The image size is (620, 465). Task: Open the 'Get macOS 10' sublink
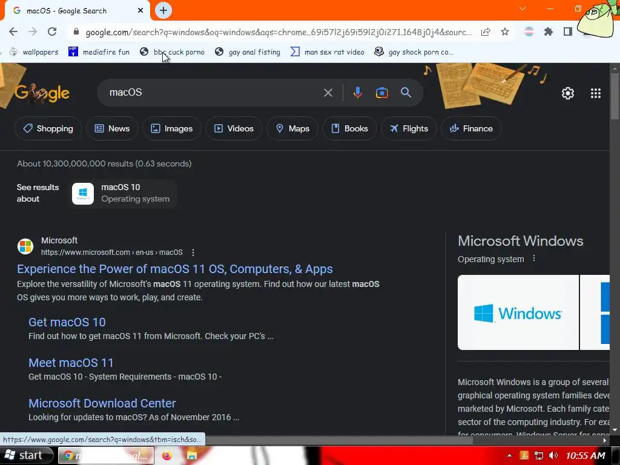coord(67,322)
